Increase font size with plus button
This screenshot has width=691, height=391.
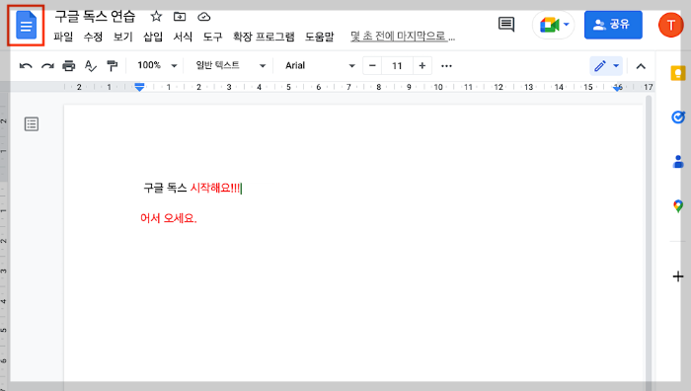point(422,66)
